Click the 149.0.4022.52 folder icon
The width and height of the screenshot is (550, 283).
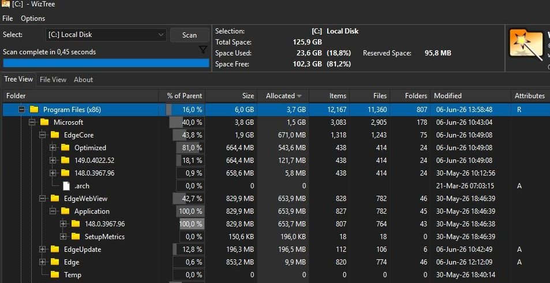coord(65,160)
